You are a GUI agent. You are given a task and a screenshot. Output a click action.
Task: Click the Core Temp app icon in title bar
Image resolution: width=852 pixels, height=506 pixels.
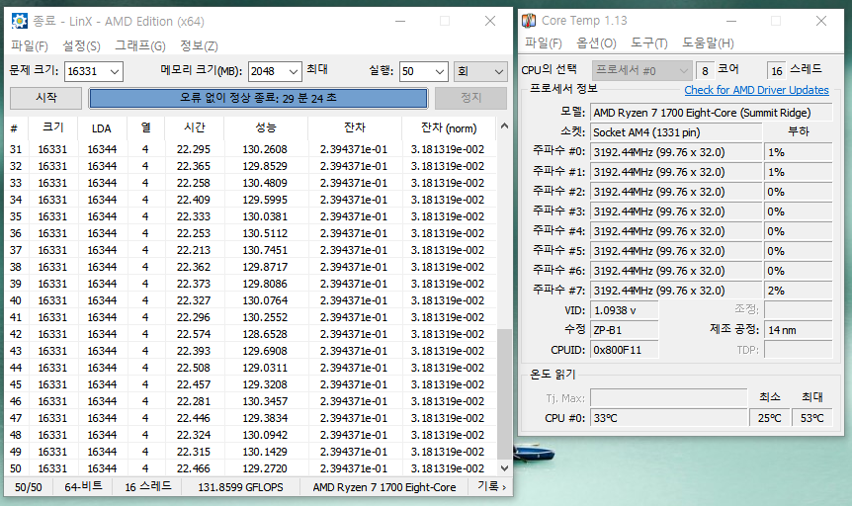coord(529,21)
